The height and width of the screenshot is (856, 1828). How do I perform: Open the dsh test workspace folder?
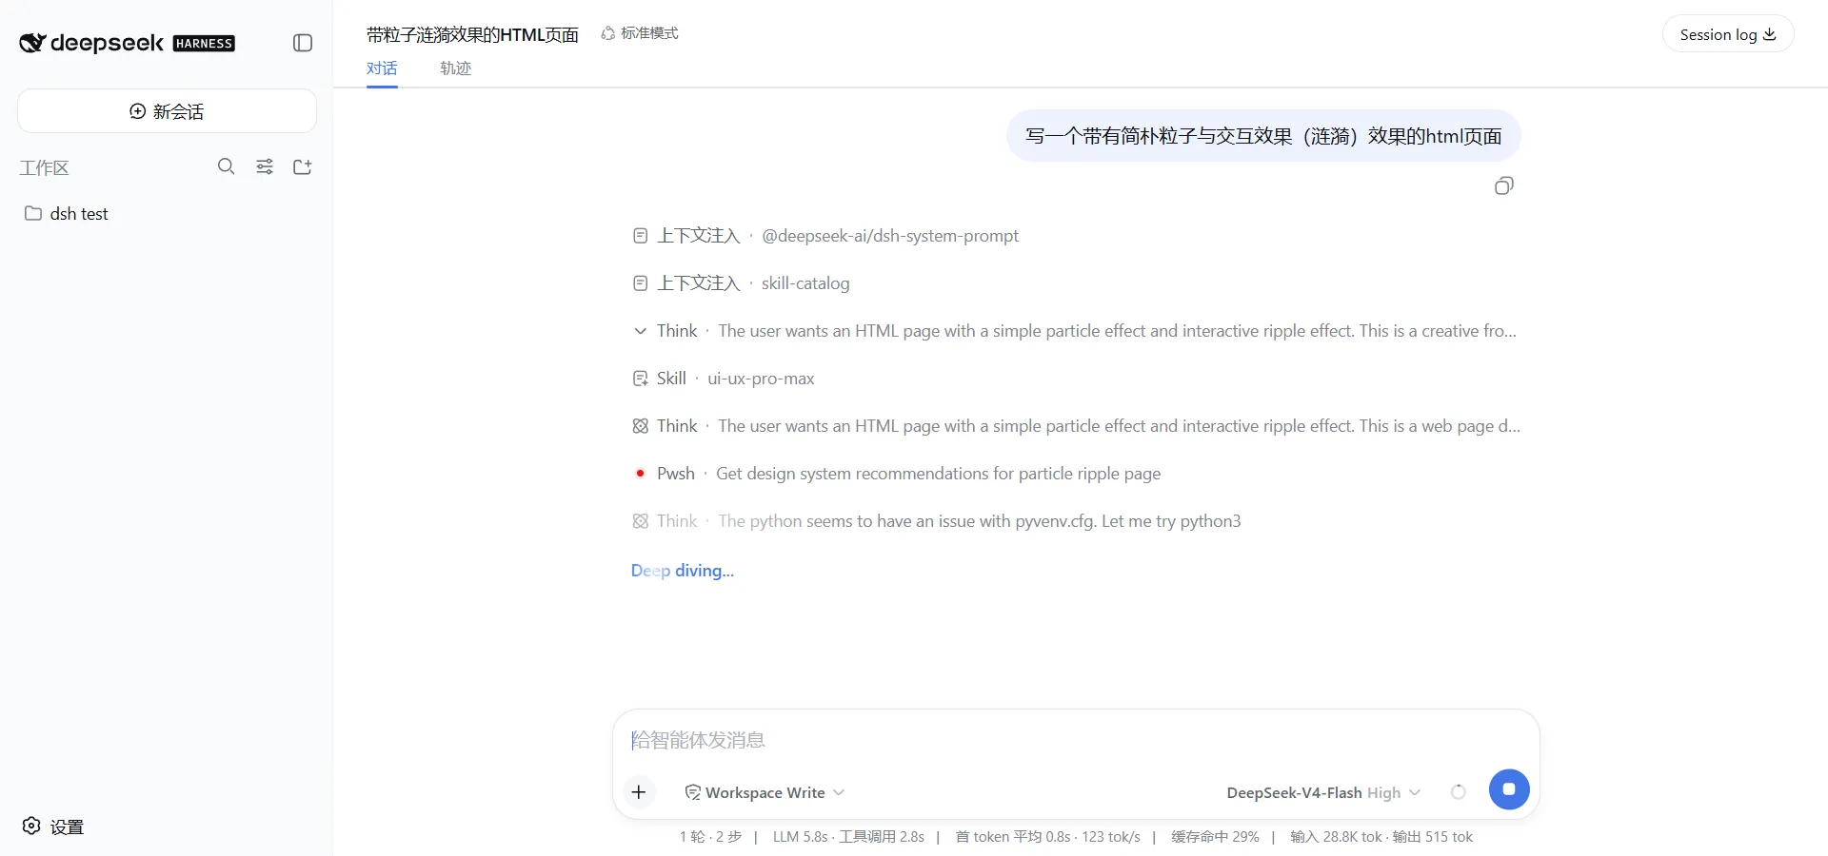[x=67, y=214]
